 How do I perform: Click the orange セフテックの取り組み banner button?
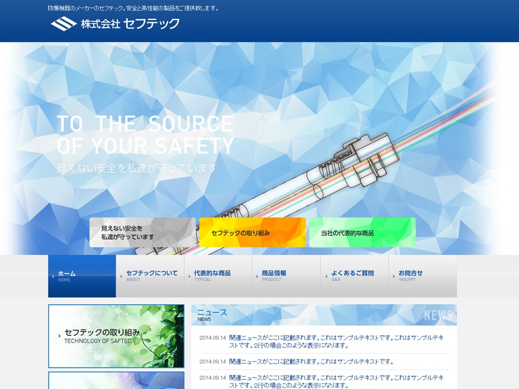pyautogui.click(x=252, y=232)
